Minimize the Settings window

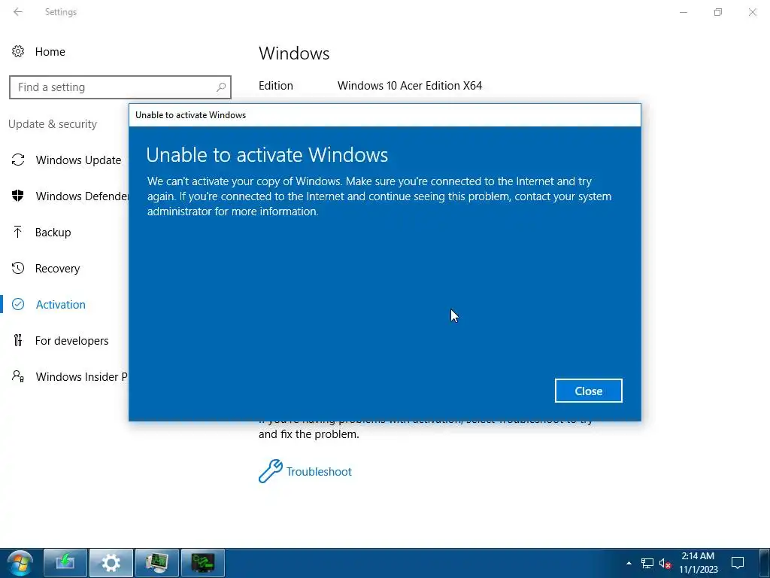[684, 12]
